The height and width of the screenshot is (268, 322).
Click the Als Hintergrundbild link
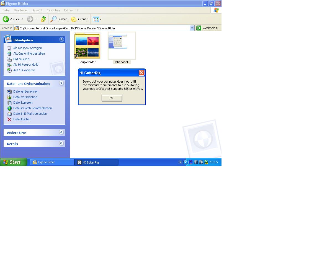pyautogui.click(x=26, y=65)
